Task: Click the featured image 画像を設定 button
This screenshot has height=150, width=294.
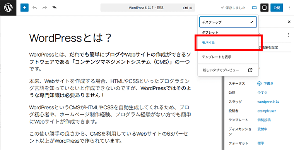Action: pos(275,47)
